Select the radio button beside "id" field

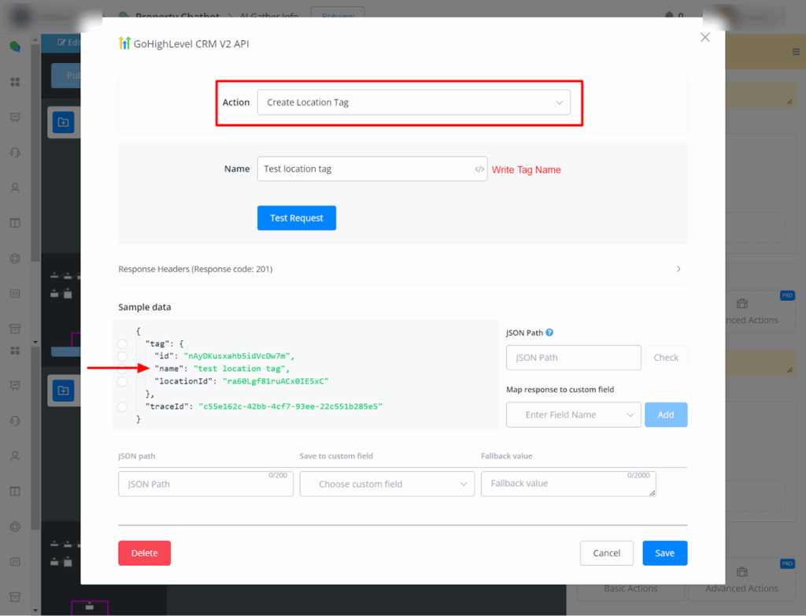click(x=122, y=357)
